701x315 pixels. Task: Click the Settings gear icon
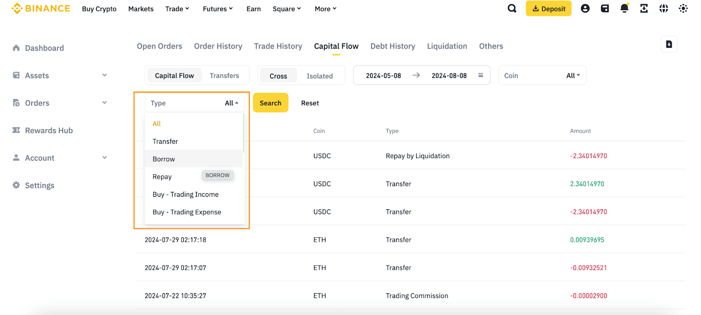point(16,185)
